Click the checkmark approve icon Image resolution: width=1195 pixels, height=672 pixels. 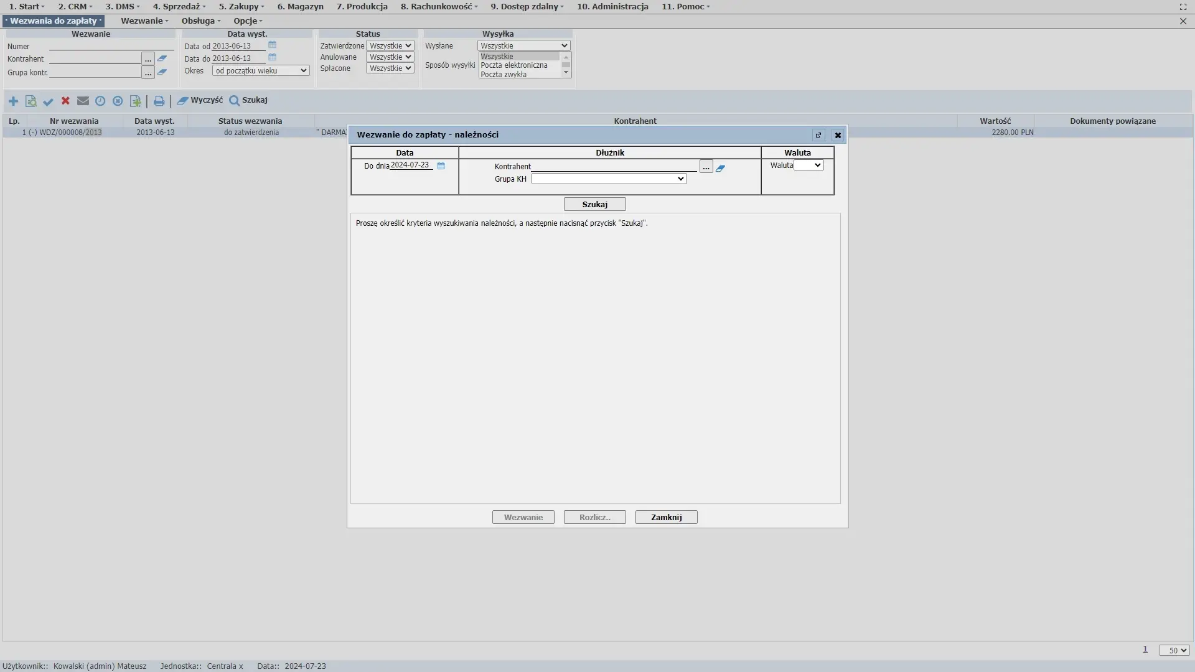click(x=48, y=101)
